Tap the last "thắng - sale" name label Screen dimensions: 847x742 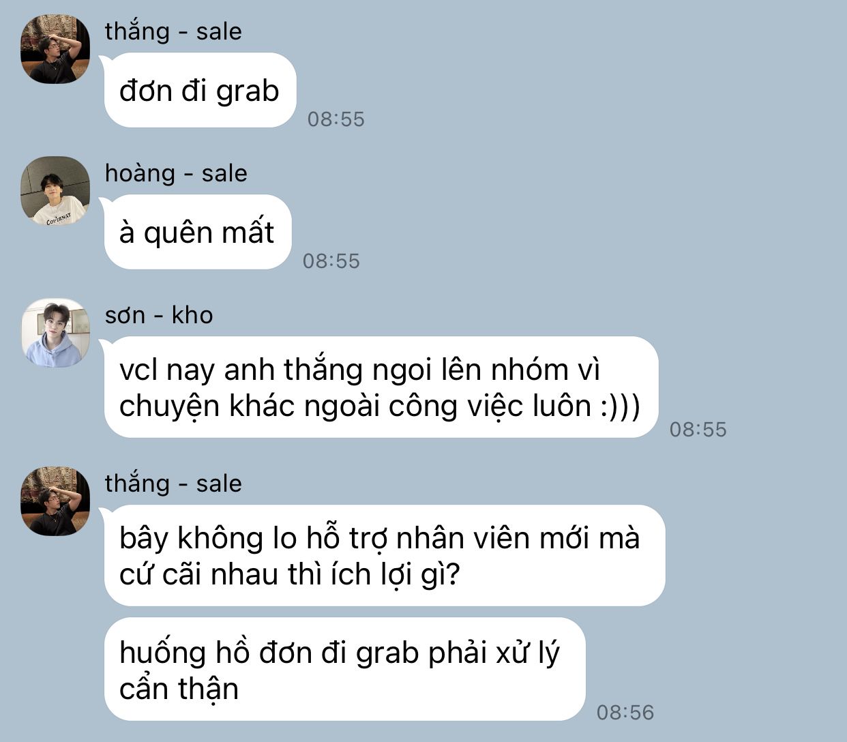tap(173, 484)
